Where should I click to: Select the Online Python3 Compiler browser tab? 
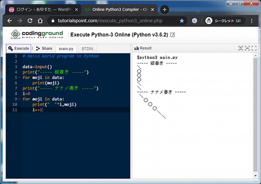(119, 9)
